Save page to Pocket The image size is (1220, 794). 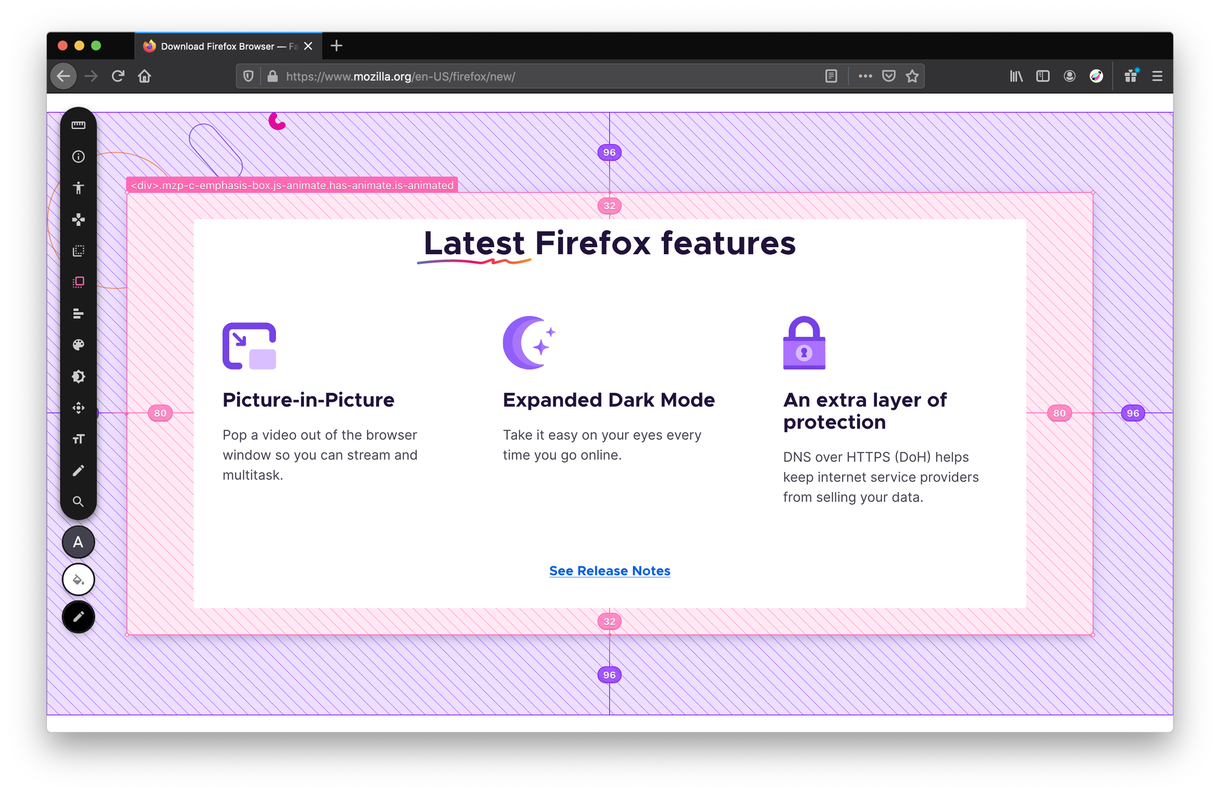[889, 76]
